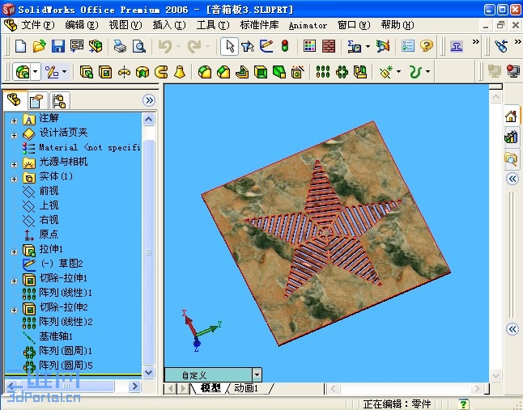Open a file with the folder icon
523x410 pixels.
(x=40, y=46)
